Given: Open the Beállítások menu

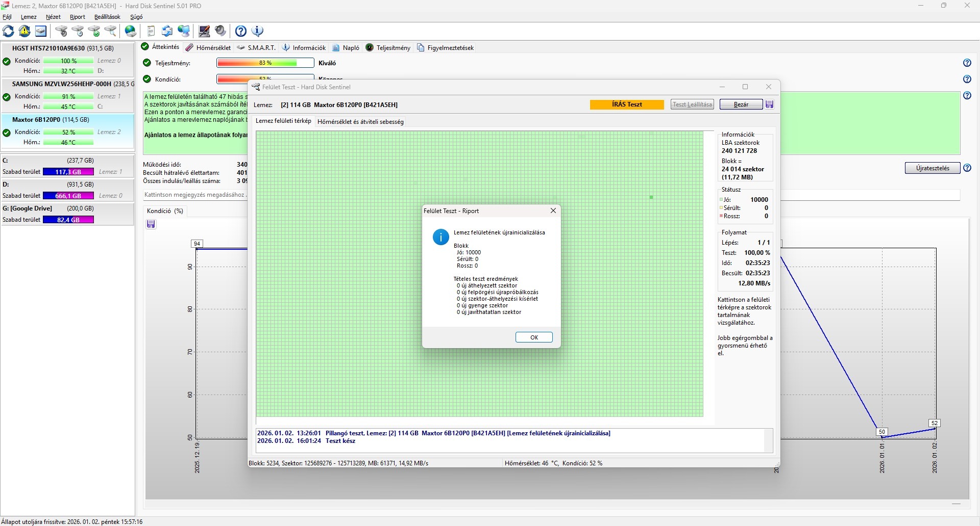Looking at the screenshot, I should point(107,17).
